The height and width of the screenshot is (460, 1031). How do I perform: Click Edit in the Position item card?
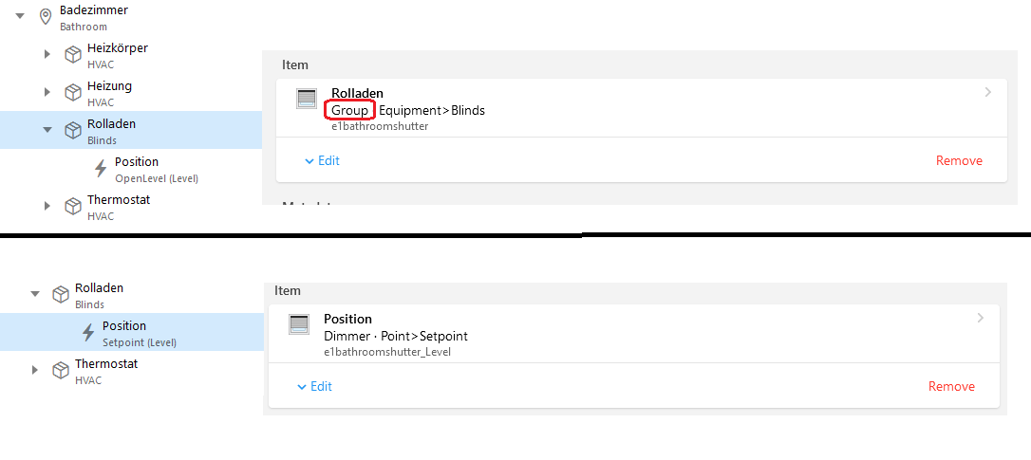point(314,386)
